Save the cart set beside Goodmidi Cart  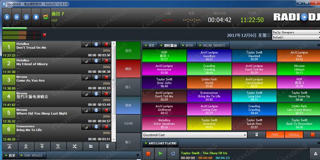pos(256,135)
